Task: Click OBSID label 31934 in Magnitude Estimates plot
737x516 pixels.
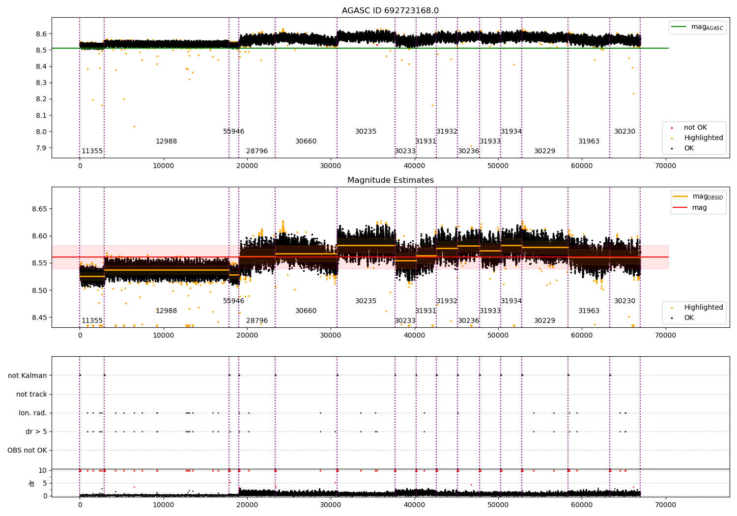Action: (511, 301)
